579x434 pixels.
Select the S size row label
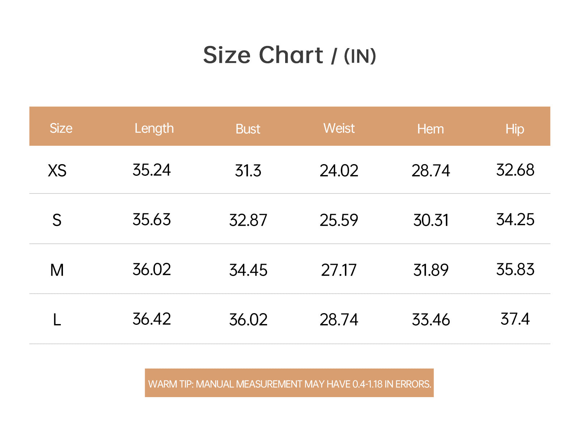coord(57,220)
